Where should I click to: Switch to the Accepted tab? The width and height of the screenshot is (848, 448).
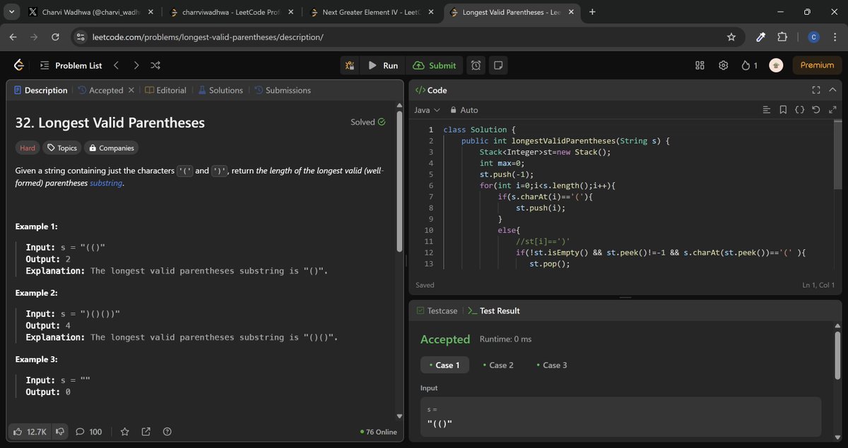click(100, 90)
